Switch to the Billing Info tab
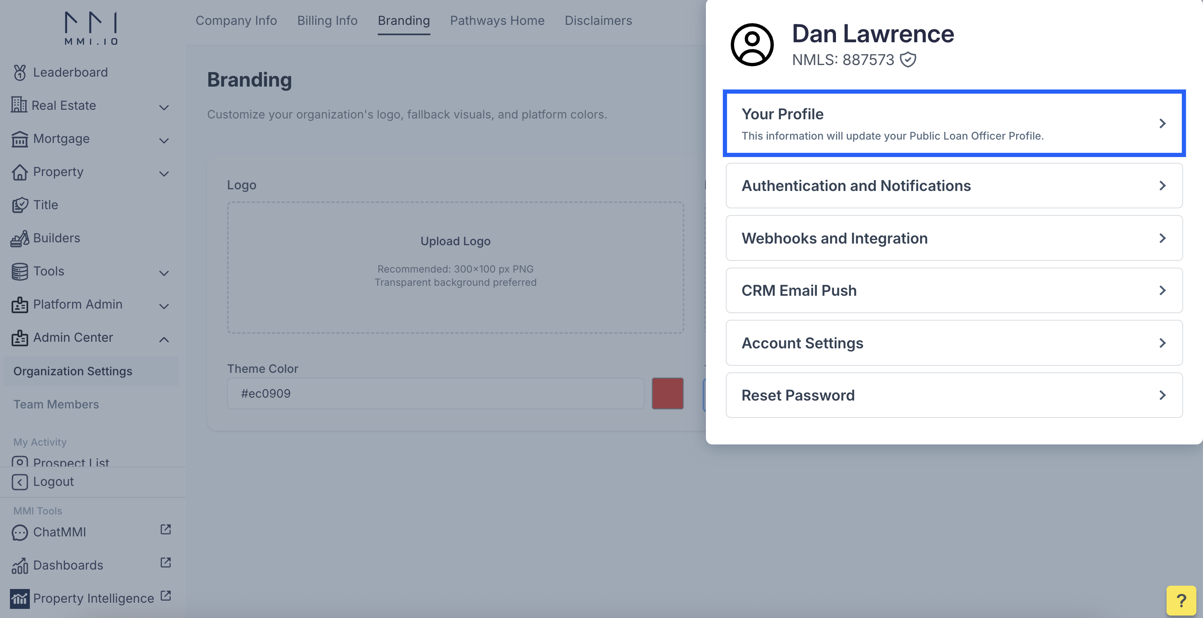The height and width of the screenshot is (618, 1203). coord(327,21)
